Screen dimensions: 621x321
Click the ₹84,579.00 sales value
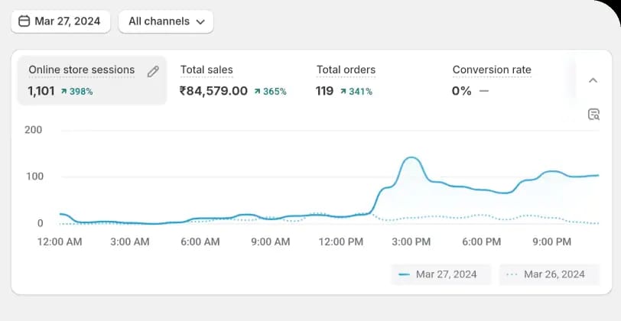[x=213, y=91]
